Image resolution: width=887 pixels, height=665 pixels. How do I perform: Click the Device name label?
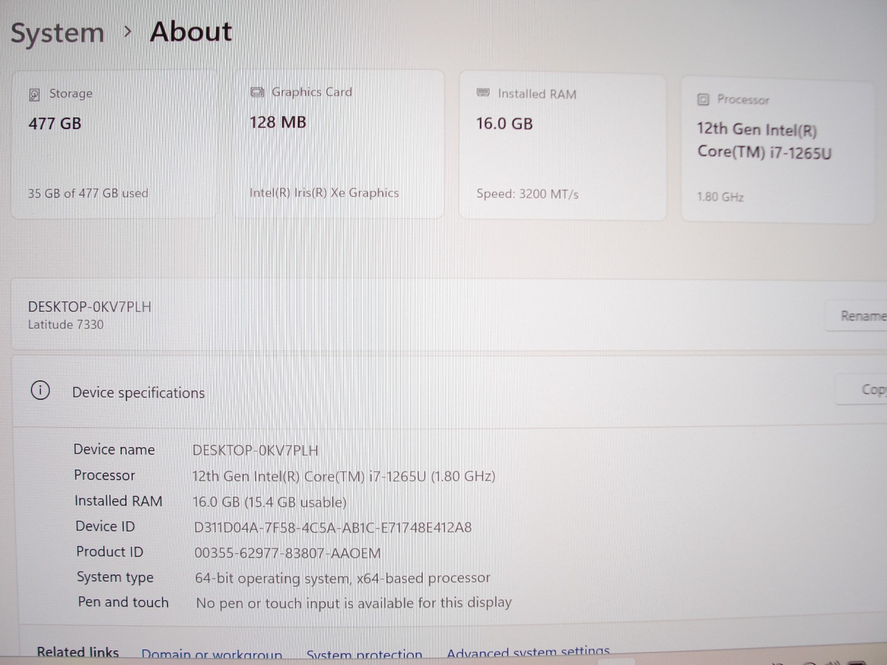coord(114,449)
